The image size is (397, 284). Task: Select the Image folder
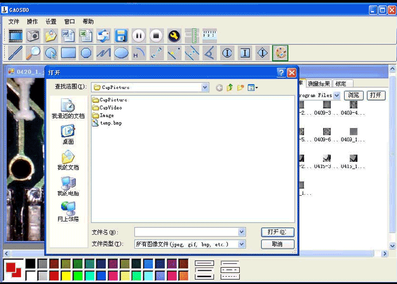point(103,115)
